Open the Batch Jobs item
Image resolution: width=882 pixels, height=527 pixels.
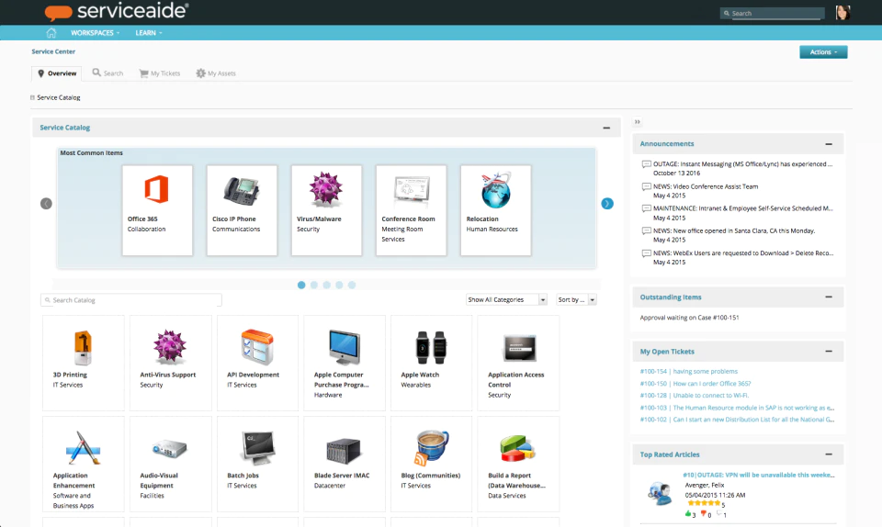[x=257, y=464]
